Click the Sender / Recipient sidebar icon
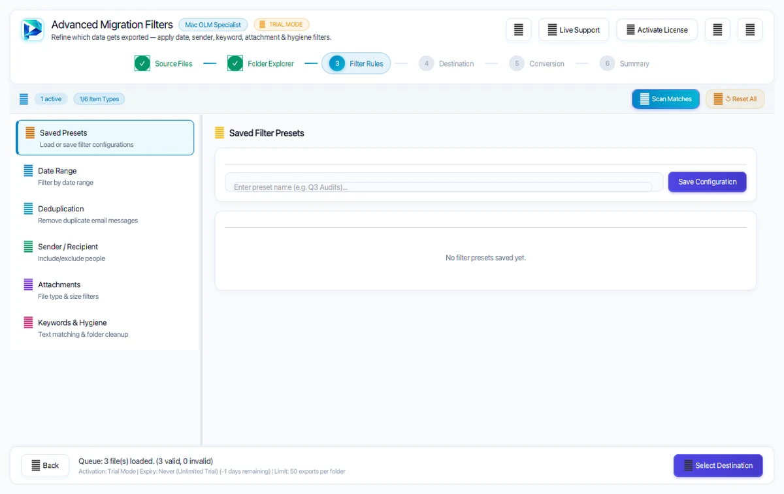The image size is (784, 494). (28, 246)
